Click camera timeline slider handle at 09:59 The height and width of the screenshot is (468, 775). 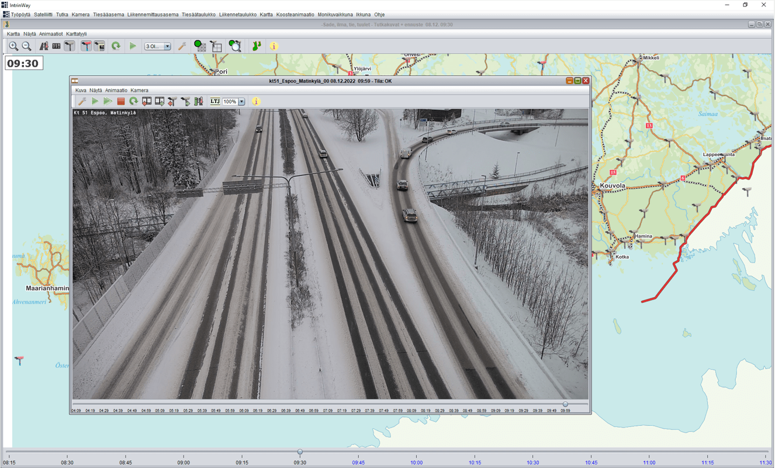565,404
